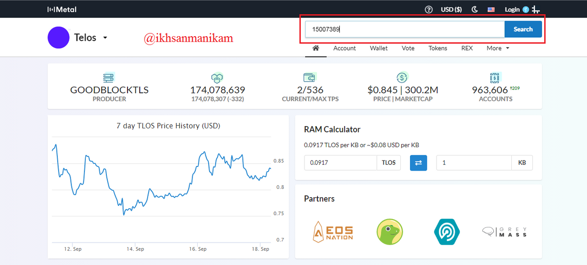
Task: Expand the More menu dropdown
Action: pyautogui.click(x=498, y=48)
